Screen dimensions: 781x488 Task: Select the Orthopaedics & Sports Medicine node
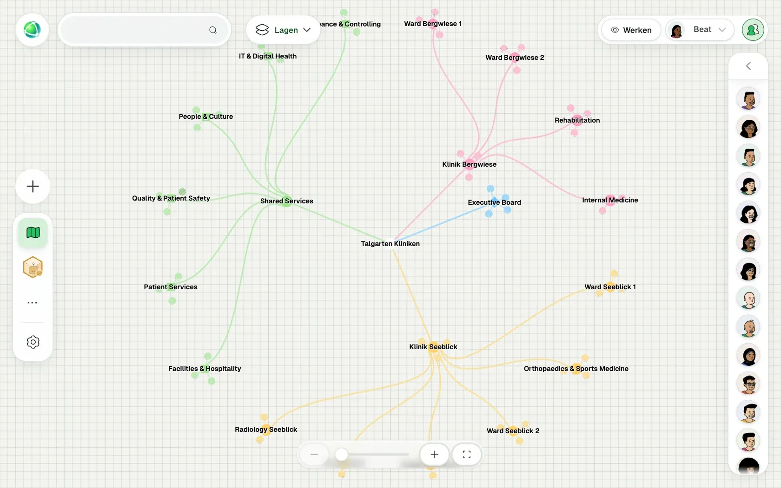point(576,369)
